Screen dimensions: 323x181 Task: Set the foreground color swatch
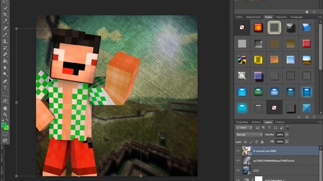[x=4, y=125]
